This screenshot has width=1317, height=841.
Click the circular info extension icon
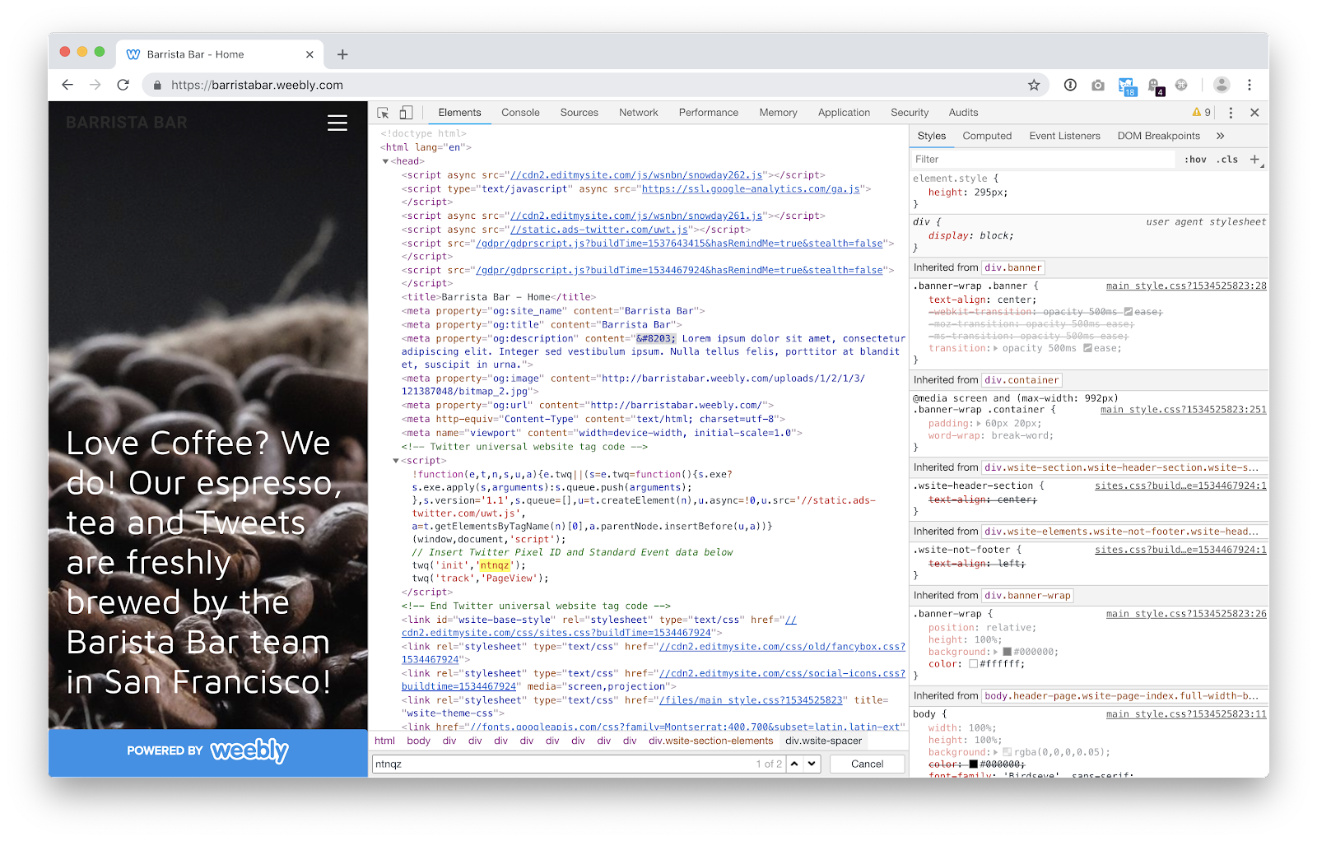(x=1070, y=85)
